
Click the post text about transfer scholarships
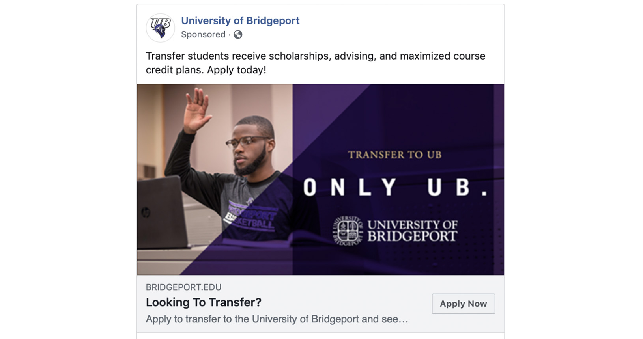coord(315,63)
